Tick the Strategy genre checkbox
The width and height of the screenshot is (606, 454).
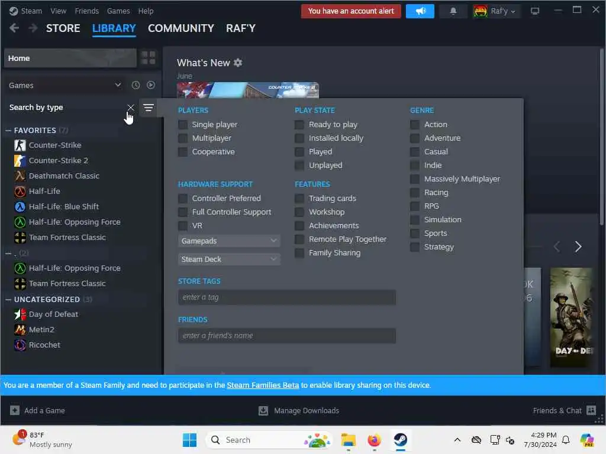point(415,247)
